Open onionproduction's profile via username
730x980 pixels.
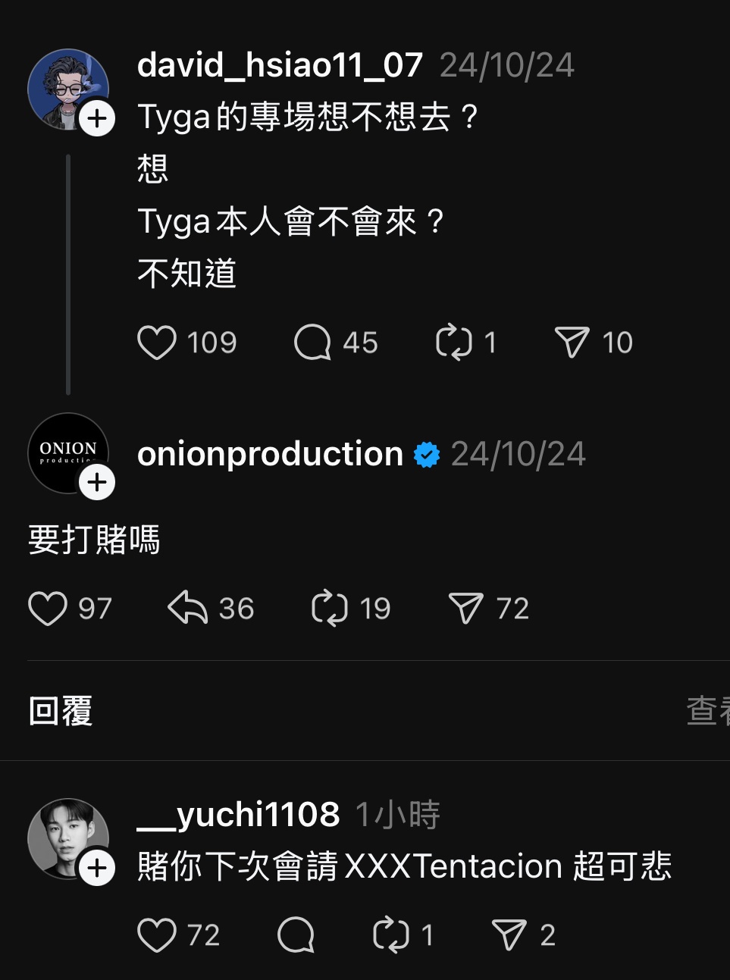pyautogui.click(x=270, y=454)
